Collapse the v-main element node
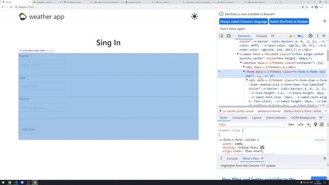Viewport: 329px width, 185px height. [x=237, y=54]
